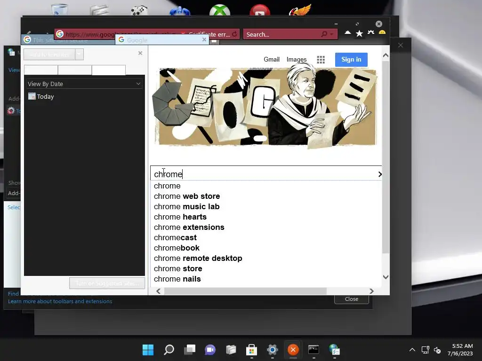482x361 pixels.
Task: Open taskbar Search magnifier
Action: 169,350
